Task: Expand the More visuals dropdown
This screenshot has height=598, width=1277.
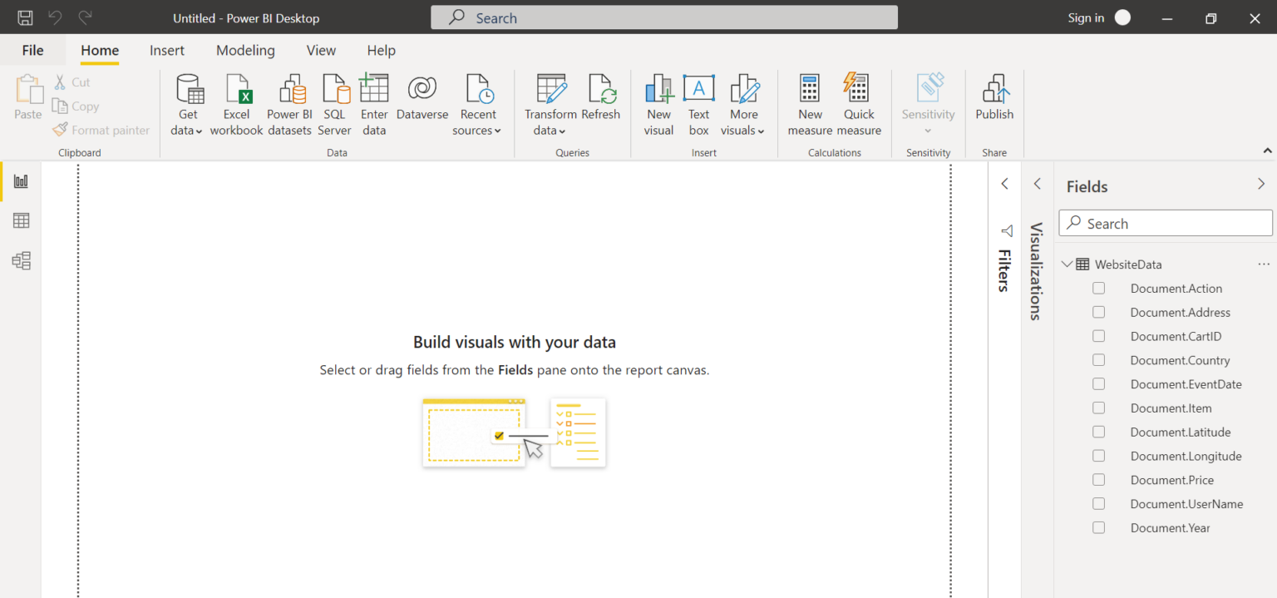Action: [x=742, y=101]
